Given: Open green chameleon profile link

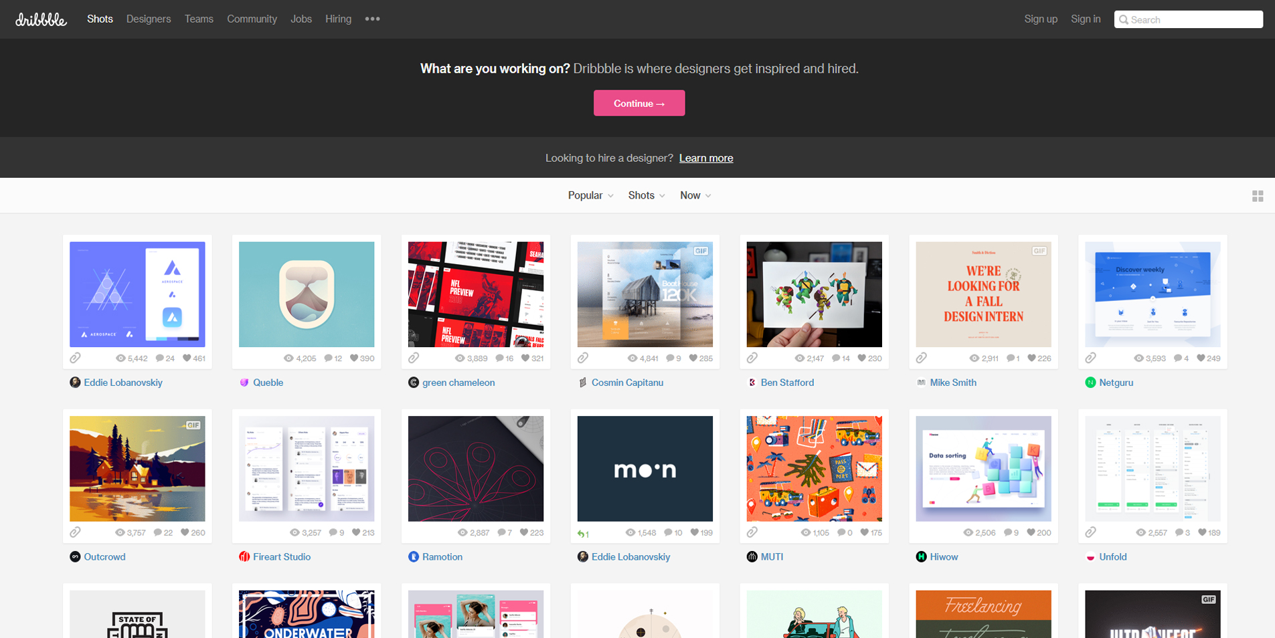Looking at the screenshot, I should point(458,383).
